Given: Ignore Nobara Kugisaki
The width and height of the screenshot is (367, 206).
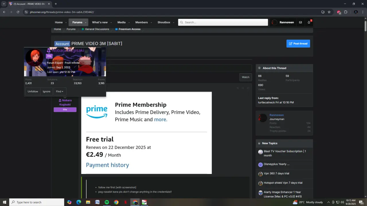Looking at the screenshot, I should coord(46,92).
